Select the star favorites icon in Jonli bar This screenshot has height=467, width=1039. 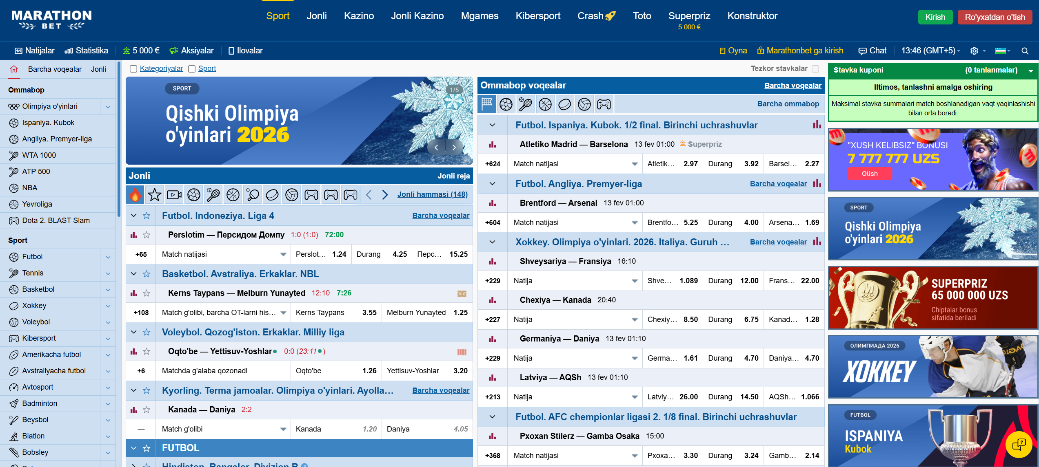155,195
